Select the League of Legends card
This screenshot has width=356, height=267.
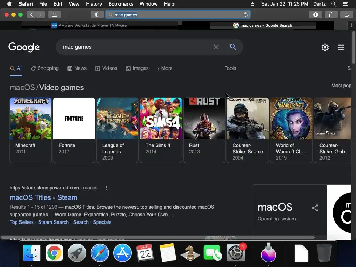pos(118,130)
